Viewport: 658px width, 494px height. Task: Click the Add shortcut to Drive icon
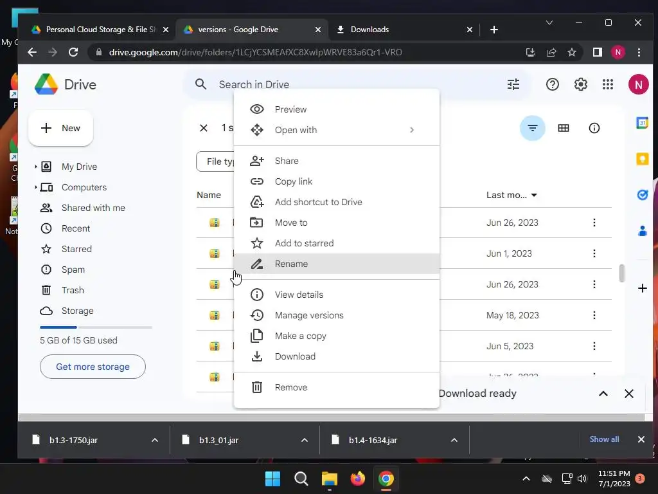pyautogui.click(x=257, y=202)
